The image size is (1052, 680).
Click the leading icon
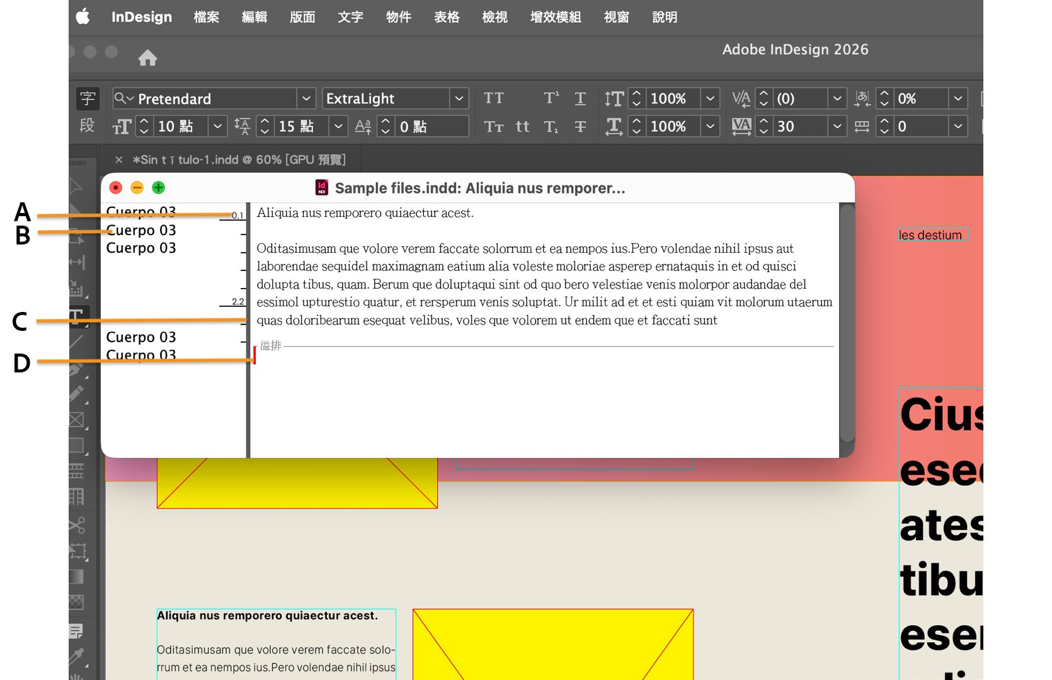pyautogui.click(x=243, y=127)
